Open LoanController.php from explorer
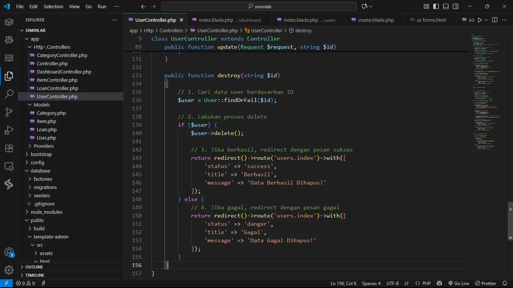The image size is (513, 288). click(57, 88)
